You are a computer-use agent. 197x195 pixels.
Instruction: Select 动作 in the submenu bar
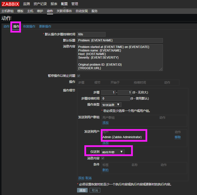[x=50, y=11]
